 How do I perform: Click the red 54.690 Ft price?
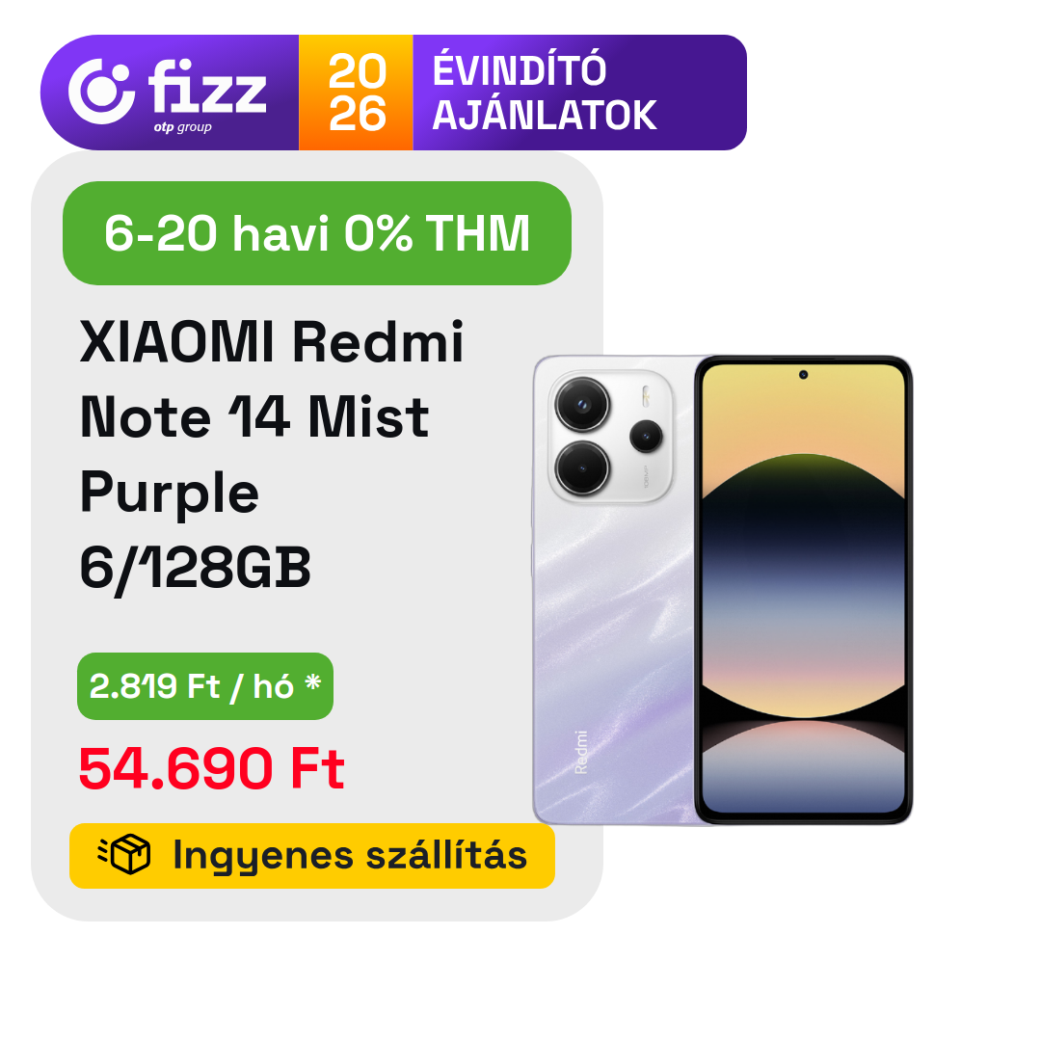pyautogui.click(x=212, y=768)
